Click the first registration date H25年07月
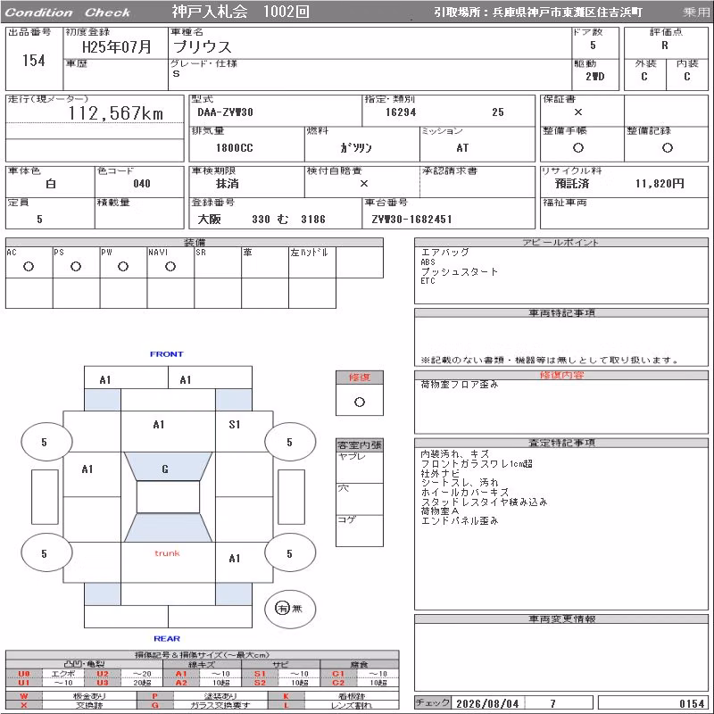The width and height of the screenshot is (714, 714). [117, 47]
